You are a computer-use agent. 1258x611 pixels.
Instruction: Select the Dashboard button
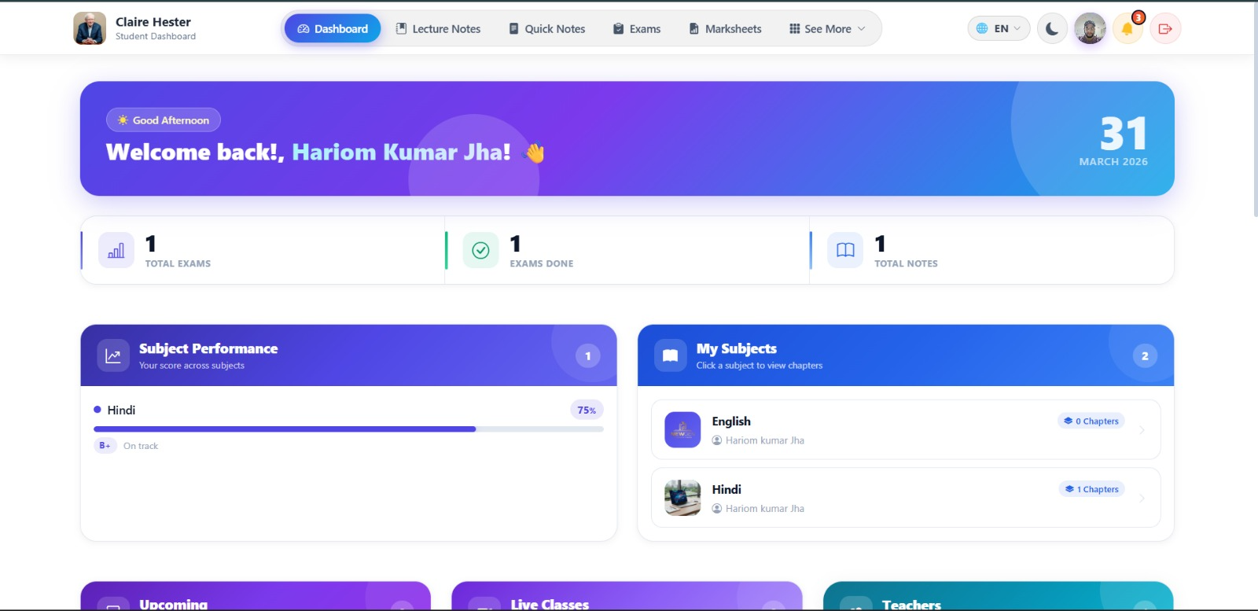coord(333,29)
